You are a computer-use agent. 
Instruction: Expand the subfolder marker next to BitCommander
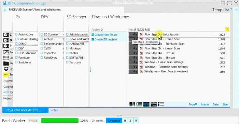tap(63, 44)
